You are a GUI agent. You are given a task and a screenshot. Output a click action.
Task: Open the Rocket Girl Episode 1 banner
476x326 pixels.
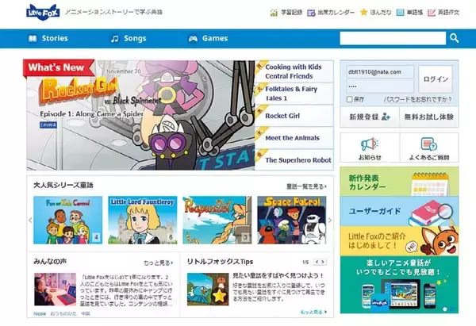140,115
